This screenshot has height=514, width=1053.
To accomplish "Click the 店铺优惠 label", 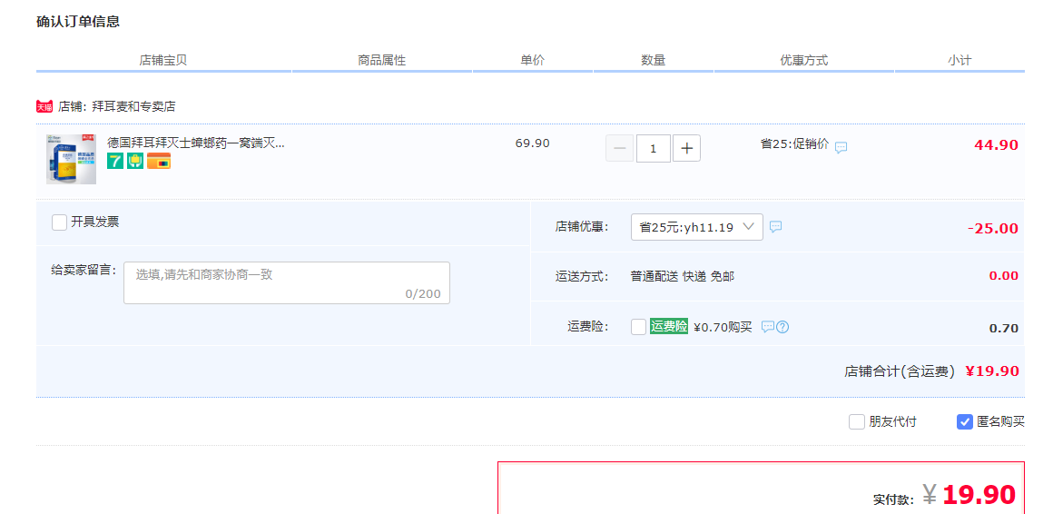I will [582, 227].
